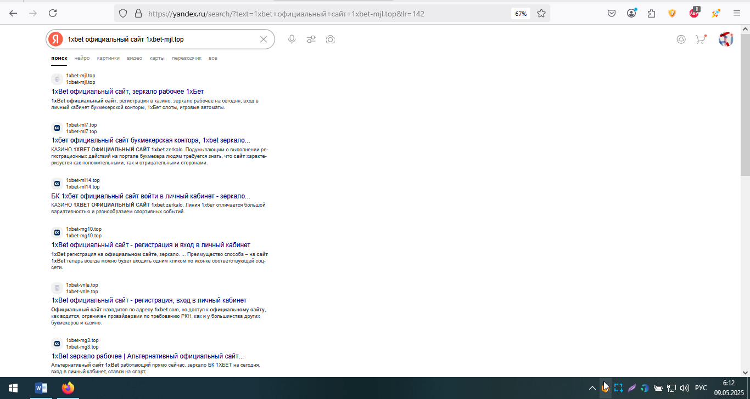Click the page vertical scrollbar thumb
This screenshot has width=750, height=399.
[x=745, y=104]
